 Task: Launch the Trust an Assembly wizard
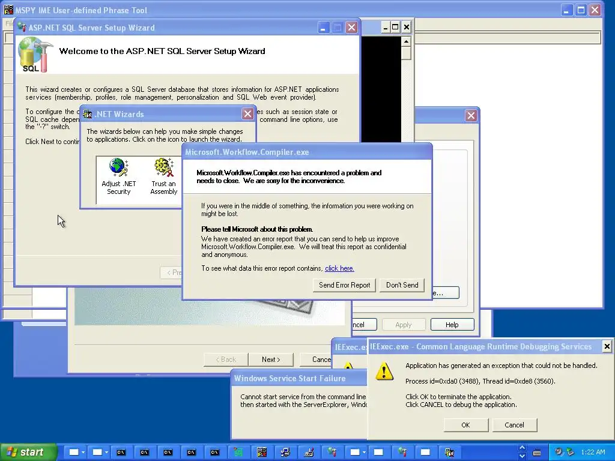point(164,176)
